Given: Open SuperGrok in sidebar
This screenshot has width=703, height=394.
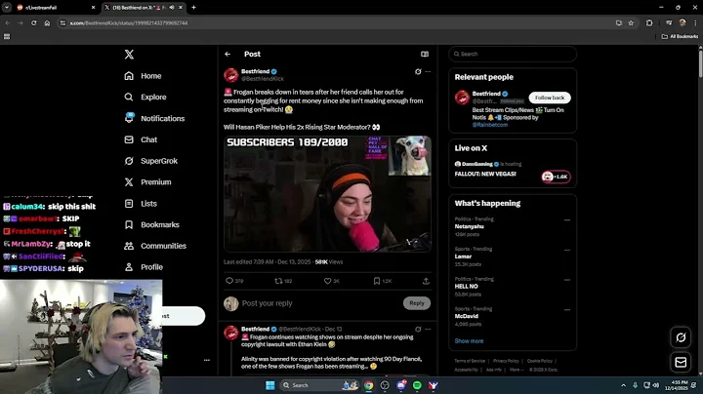Looking at the screenshot, I should click(150, 161).
